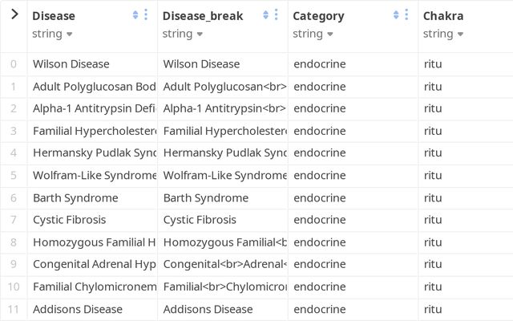
Task: Open string type dropdown under Category
Action: [313, 34]
